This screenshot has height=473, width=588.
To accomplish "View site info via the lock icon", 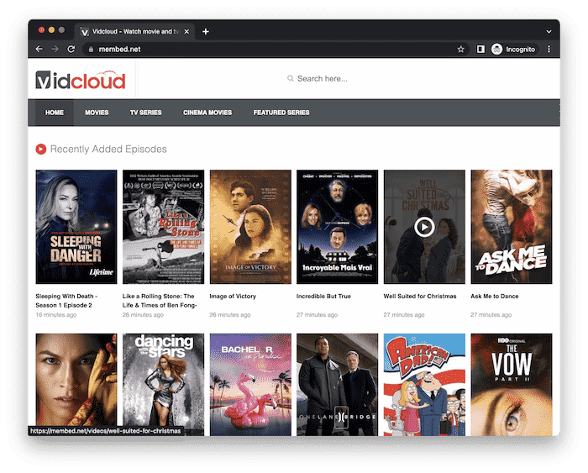I will tap(91, 49).
